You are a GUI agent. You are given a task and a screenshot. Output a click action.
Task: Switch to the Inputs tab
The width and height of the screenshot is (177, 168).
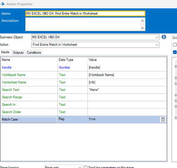(x=5, y=52)
